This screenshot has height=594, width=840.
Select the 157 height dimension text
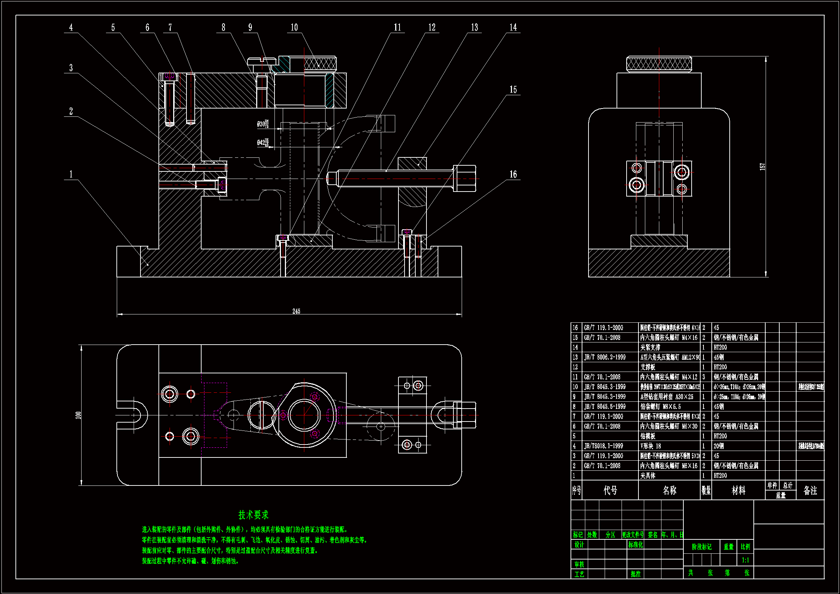pyautogui.click(x=762, y=166)
